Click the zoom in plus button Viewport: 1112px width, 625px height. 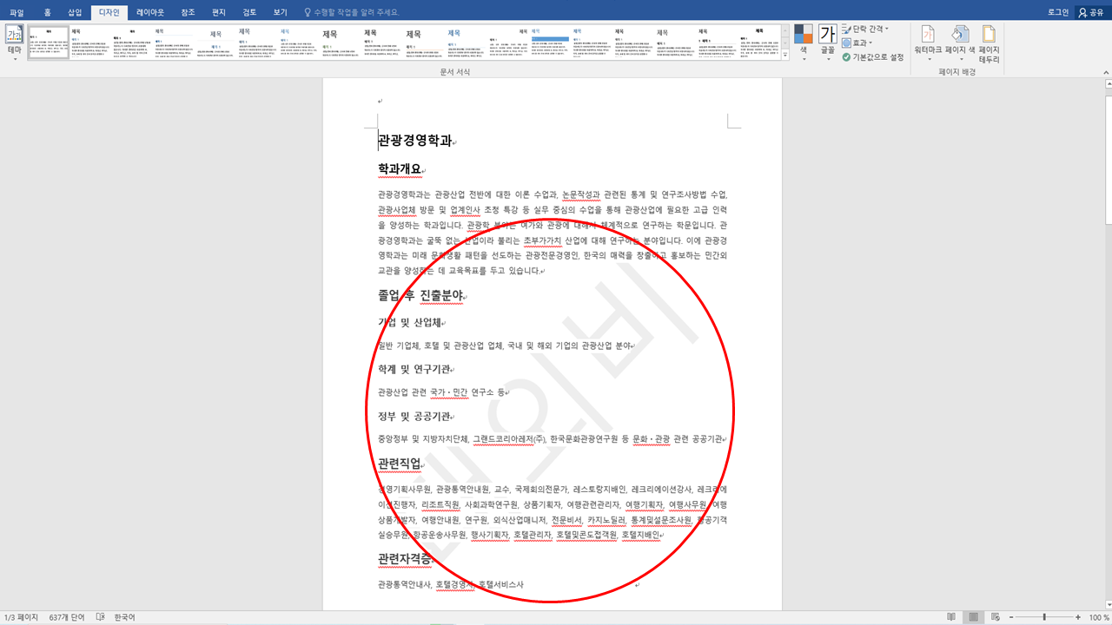coord(1080,617)
